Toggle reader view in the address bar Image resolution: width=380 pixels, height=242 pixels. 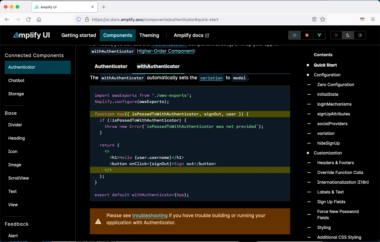(314, 19)
